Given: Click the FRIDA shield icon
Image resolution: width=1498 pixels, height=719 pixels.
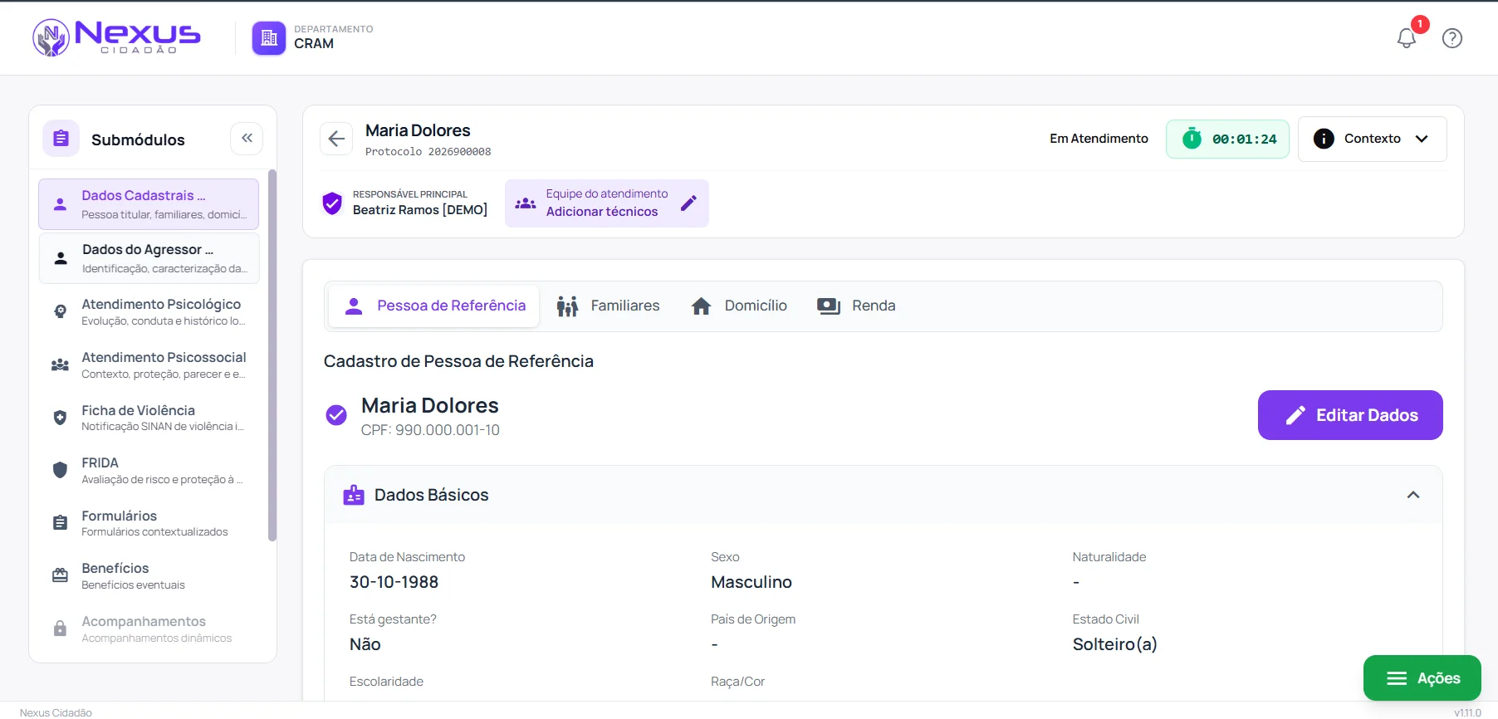Looking at the screenshot, I should pos(60,470).
